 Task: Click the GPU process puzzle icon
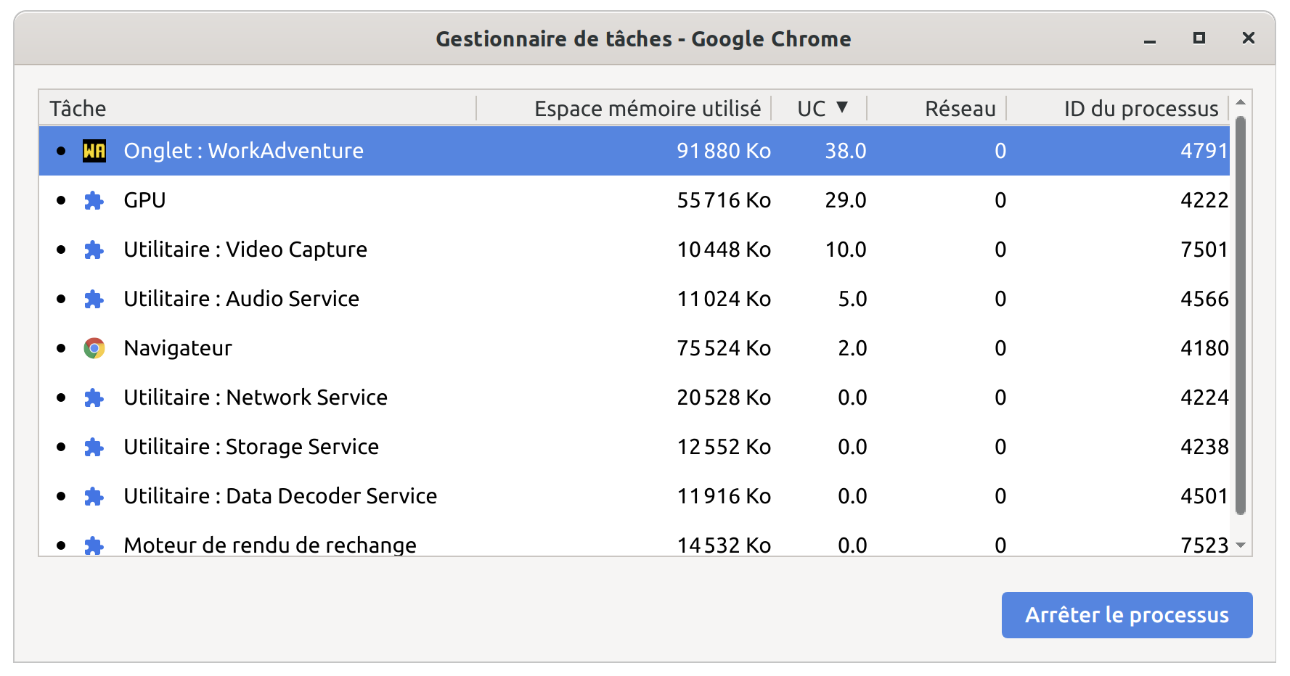coord(94,200)
